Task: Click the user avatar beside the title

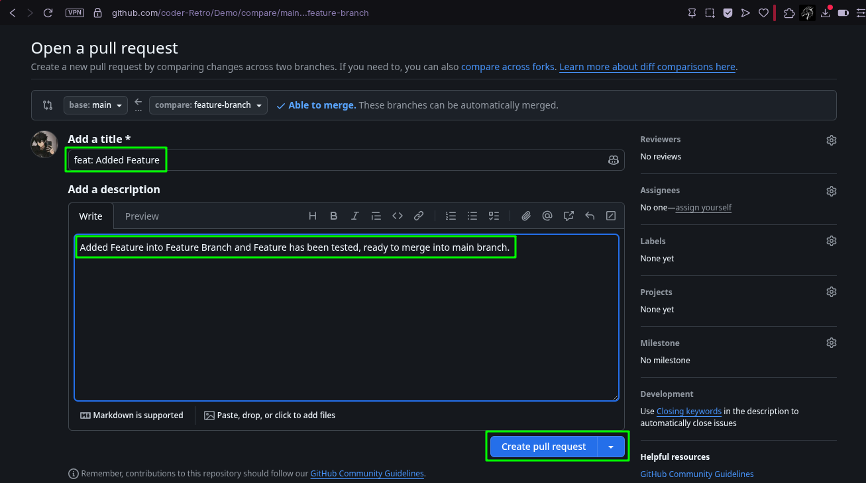Action: (44, 144)
